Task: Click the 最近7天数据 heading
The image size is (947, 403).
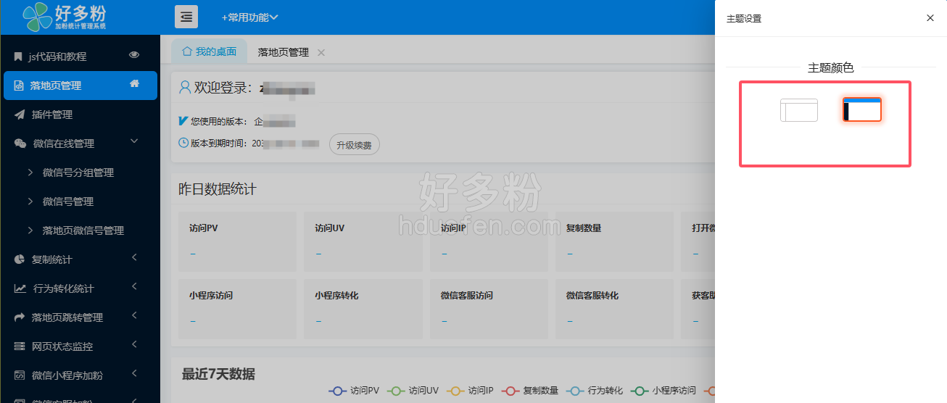Action: click(218, 374)
